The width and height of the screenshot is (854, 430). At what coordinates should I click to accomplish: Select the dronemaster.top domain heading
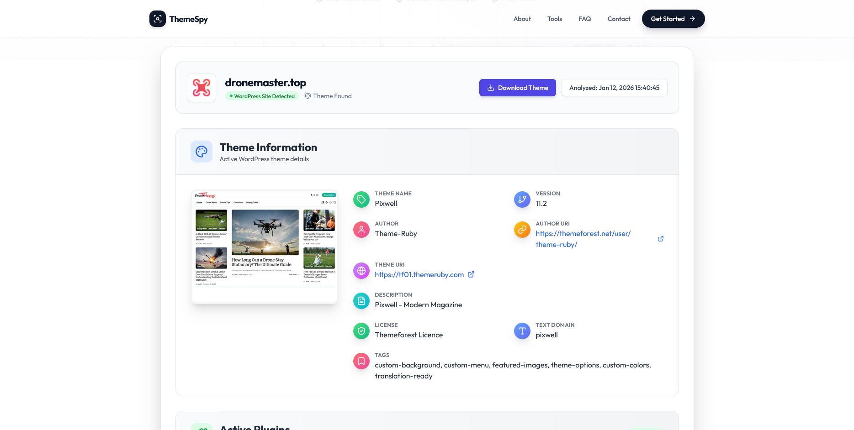click(x=265, y=83)
